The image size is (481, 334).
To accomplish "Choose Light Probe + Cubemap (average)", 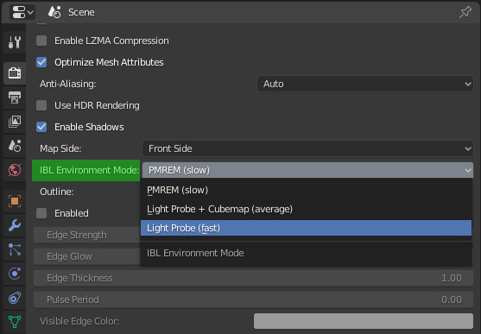I will coord(306,209).
